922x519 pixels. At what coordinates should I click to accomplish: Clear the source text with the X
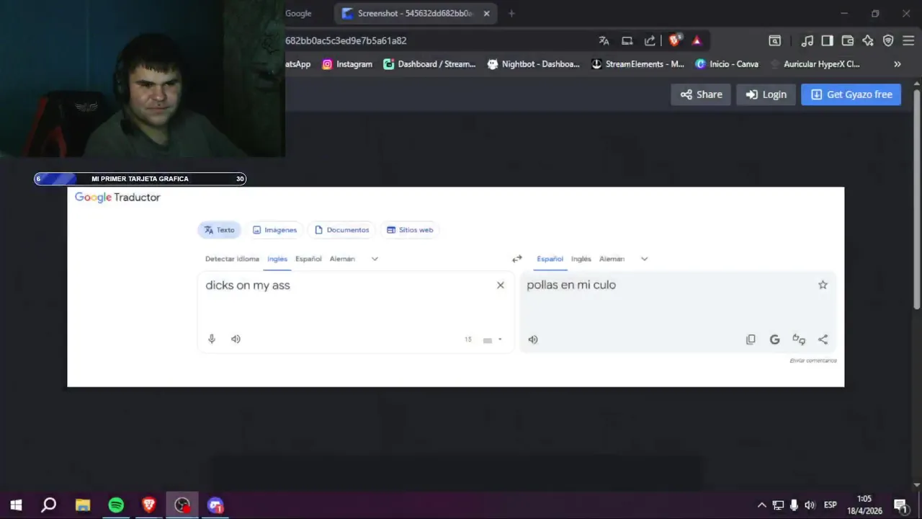tap(501, 285)
